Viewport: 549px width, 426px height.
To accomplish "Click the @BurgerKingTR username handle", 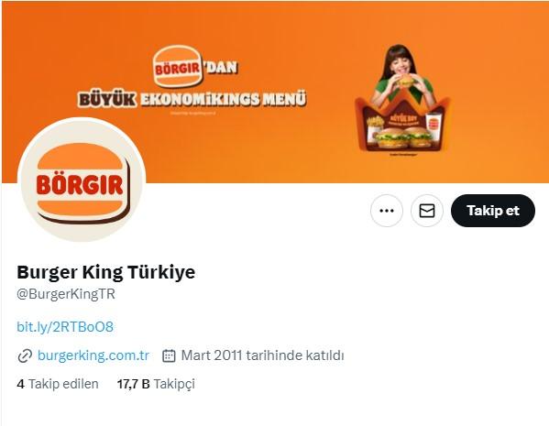I will click(66, 294).
